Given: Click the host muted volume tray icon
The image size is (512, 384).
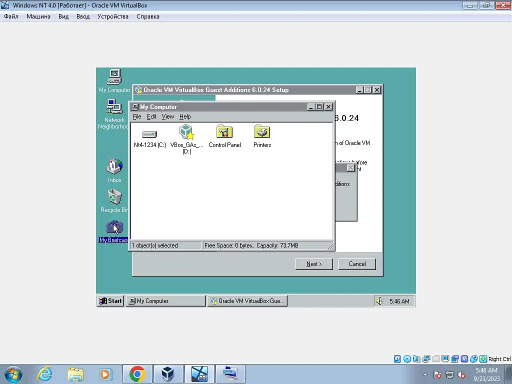Looking at the screenshot, I should point(461,375).
